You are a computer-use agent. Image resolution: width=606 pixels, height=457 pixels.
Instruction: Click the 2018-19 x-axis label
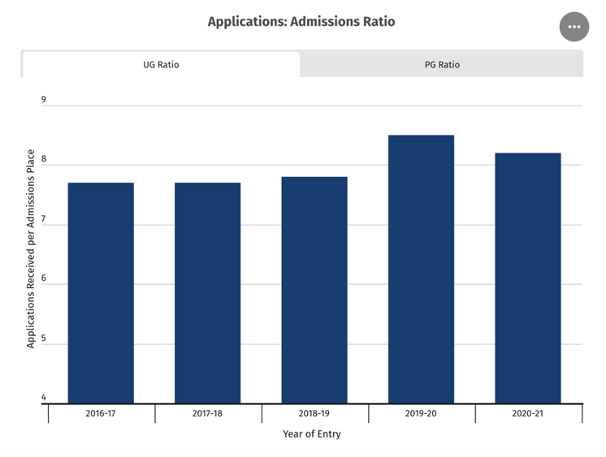point(314,414)
